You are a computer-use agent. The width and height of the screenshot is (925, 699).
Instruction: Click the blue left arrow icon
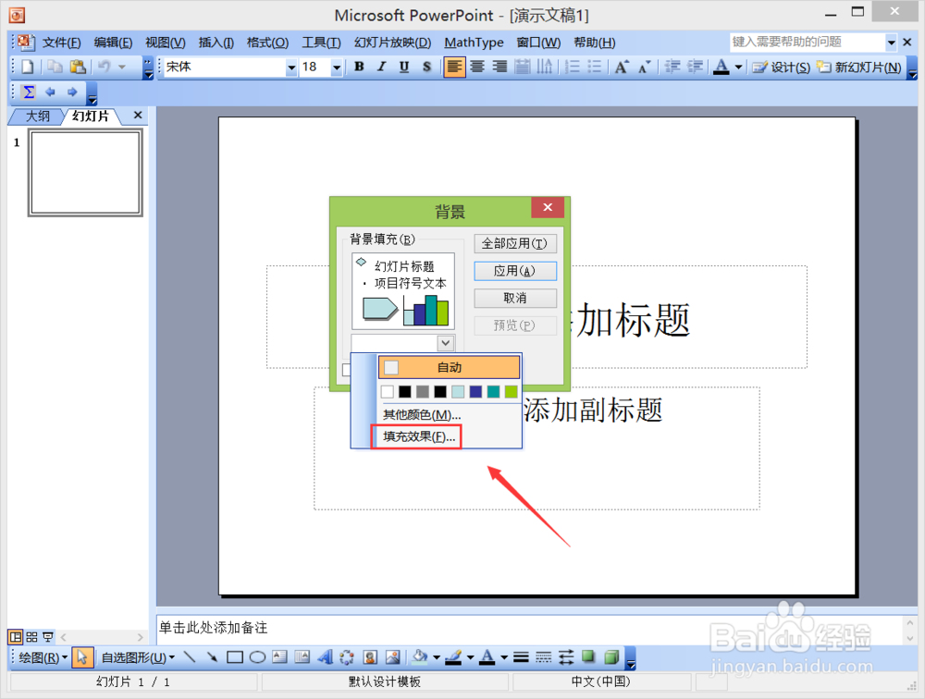[x=50, y=92]
